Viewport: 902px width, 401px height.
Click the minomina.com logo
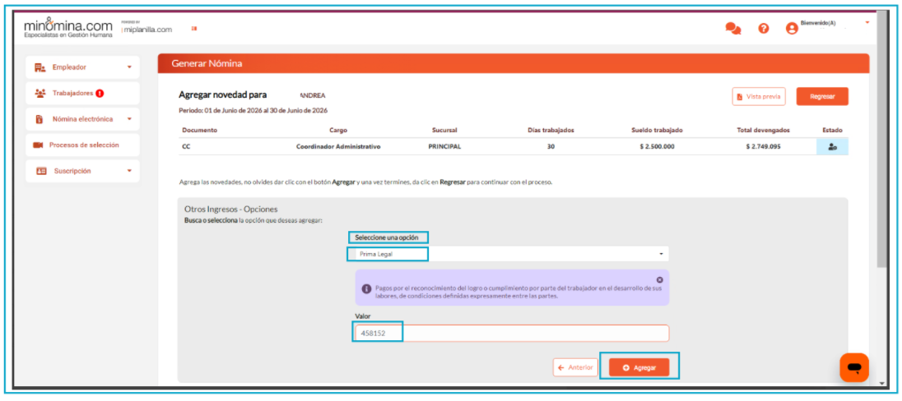point(68,28)
